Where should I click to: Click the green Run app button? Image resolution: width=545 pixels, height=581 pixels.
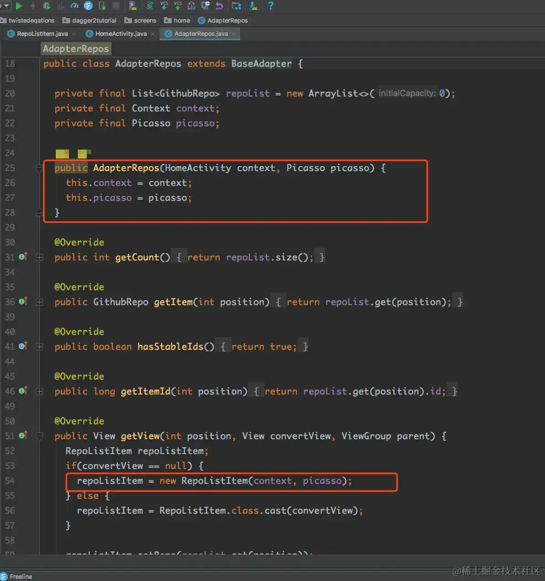[x=19, y=6]
